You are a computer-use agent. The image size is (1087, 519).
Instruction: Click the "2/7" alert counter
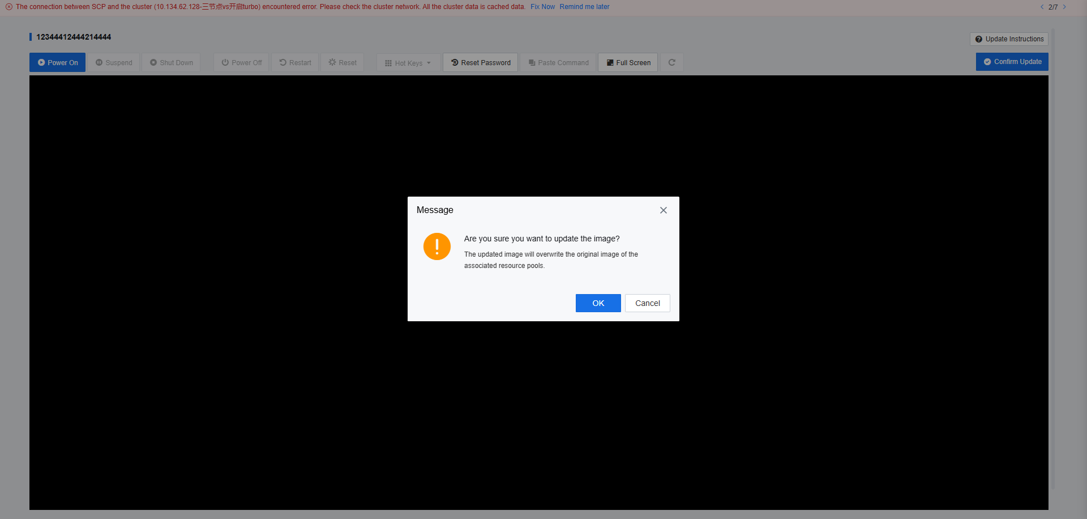point(1053,7)
